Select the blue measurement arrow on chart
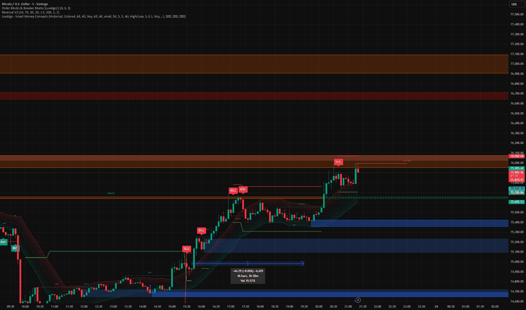This screenshot has height=310, width=526. pos(248,263)
